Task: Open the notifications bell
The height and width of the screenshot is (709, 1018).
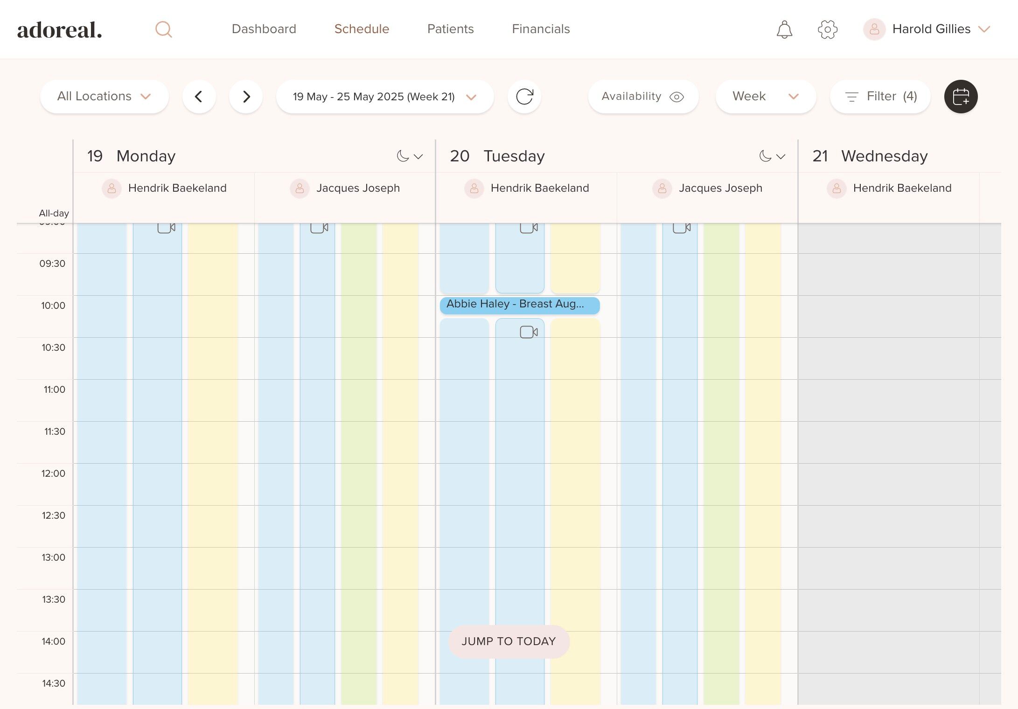Action: coord(784,29)
